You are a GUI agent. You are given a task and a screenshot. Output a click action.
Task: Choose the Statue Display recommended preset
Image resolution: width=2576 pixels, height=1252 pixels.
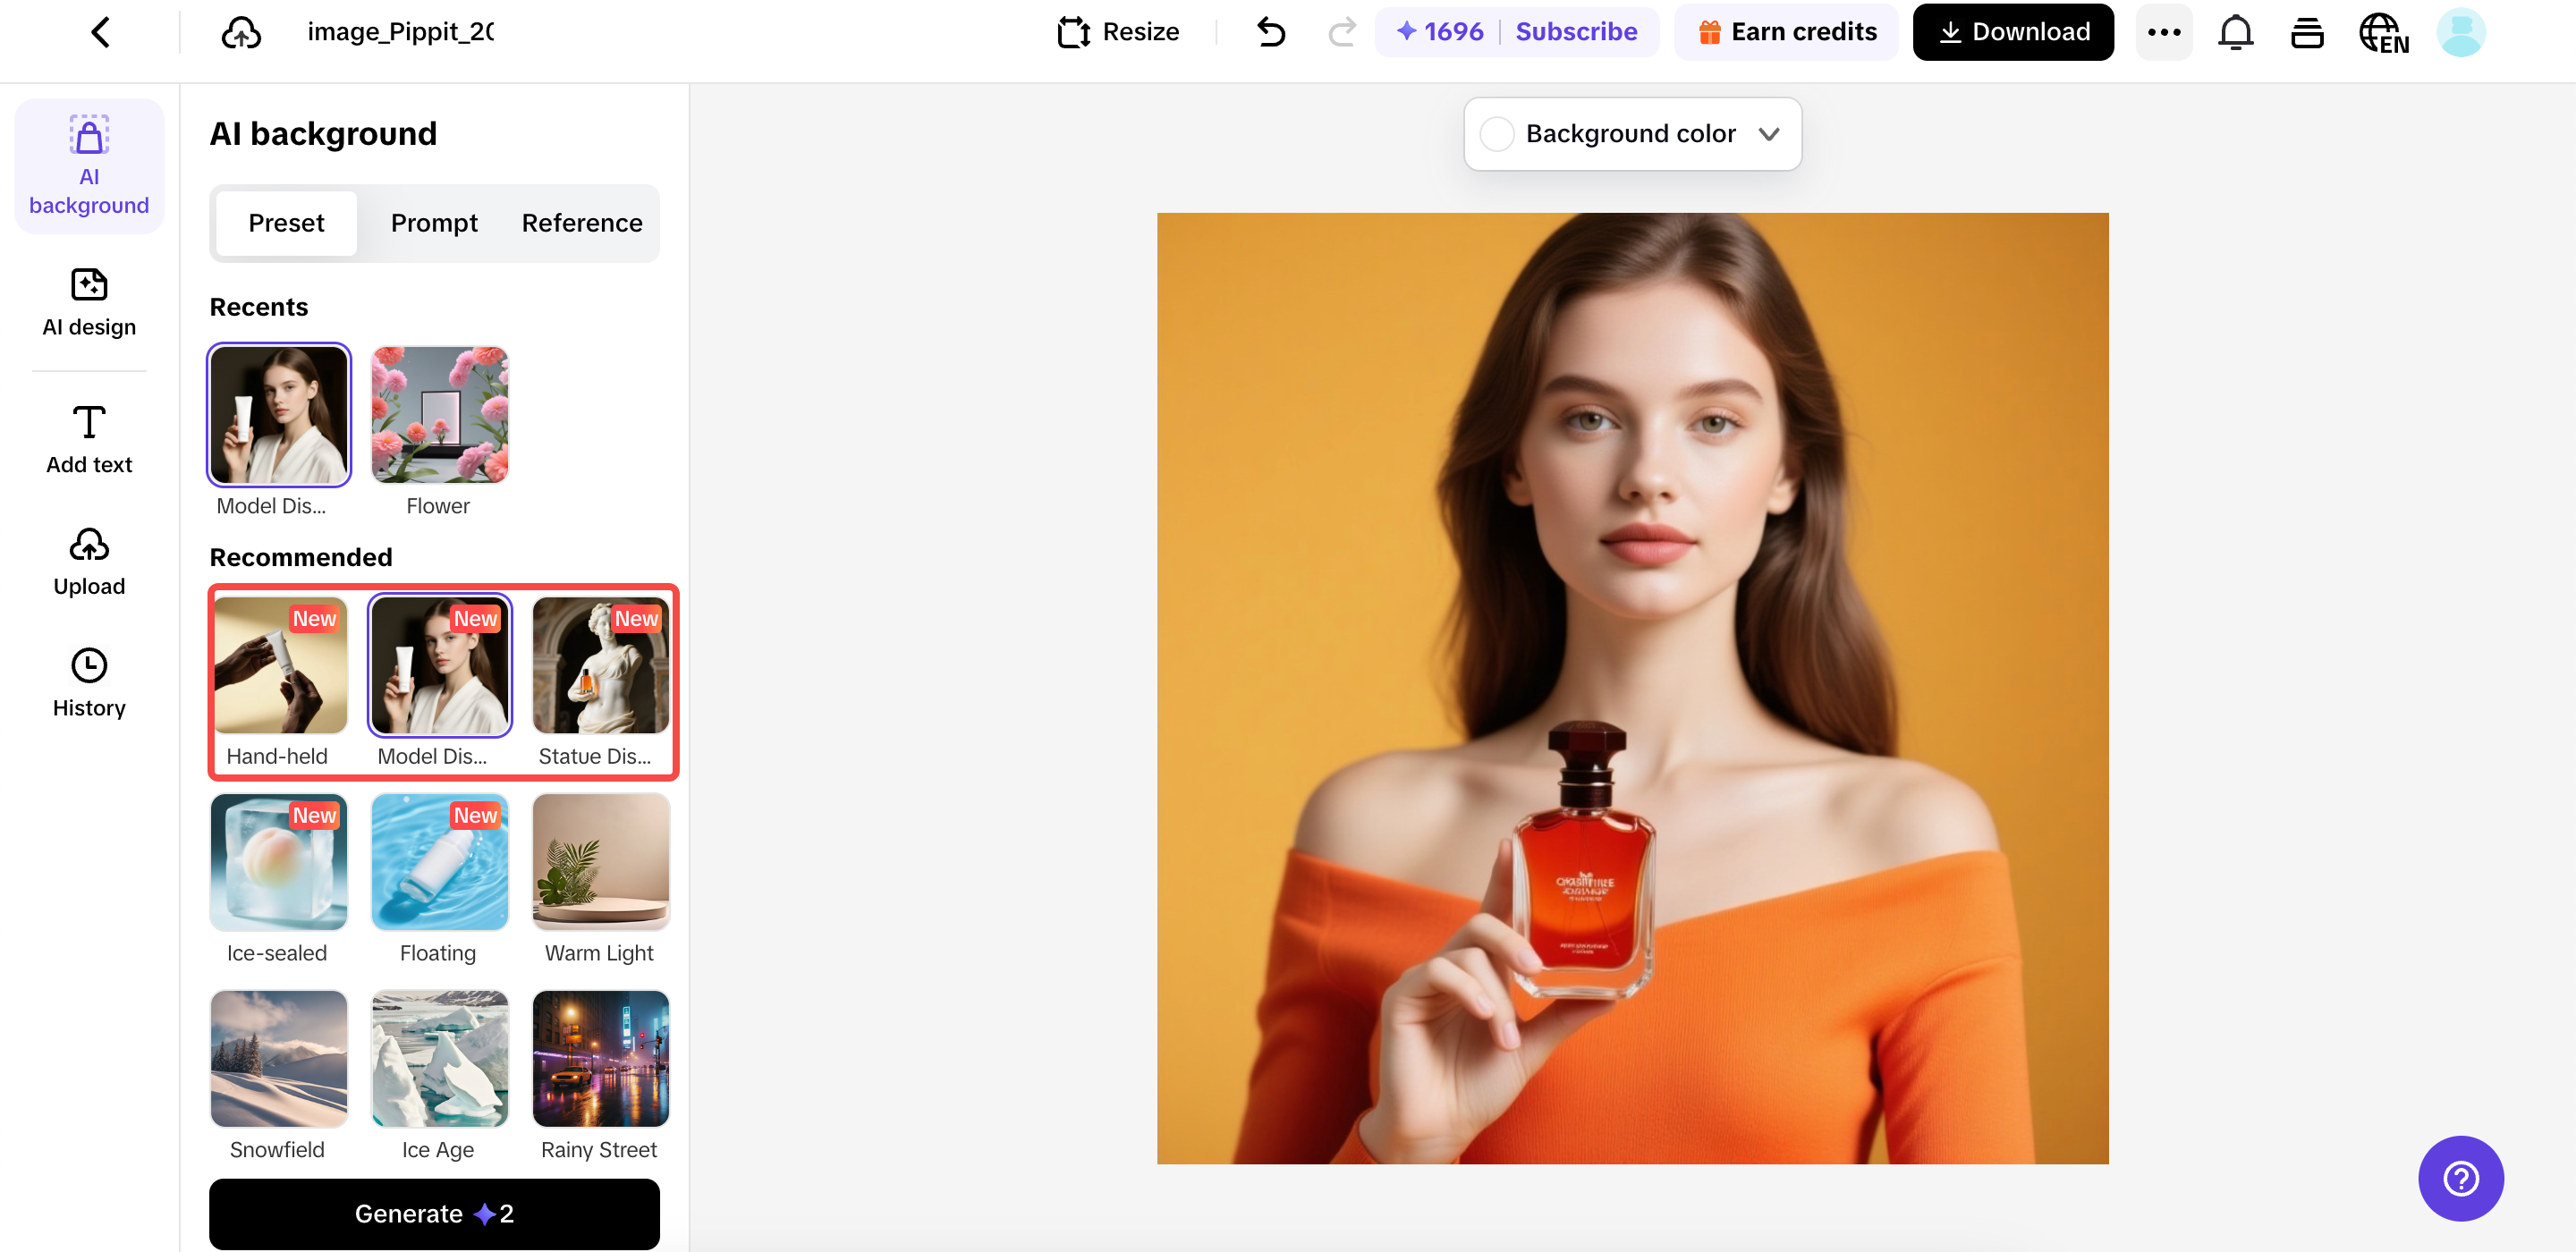[600, 665]
